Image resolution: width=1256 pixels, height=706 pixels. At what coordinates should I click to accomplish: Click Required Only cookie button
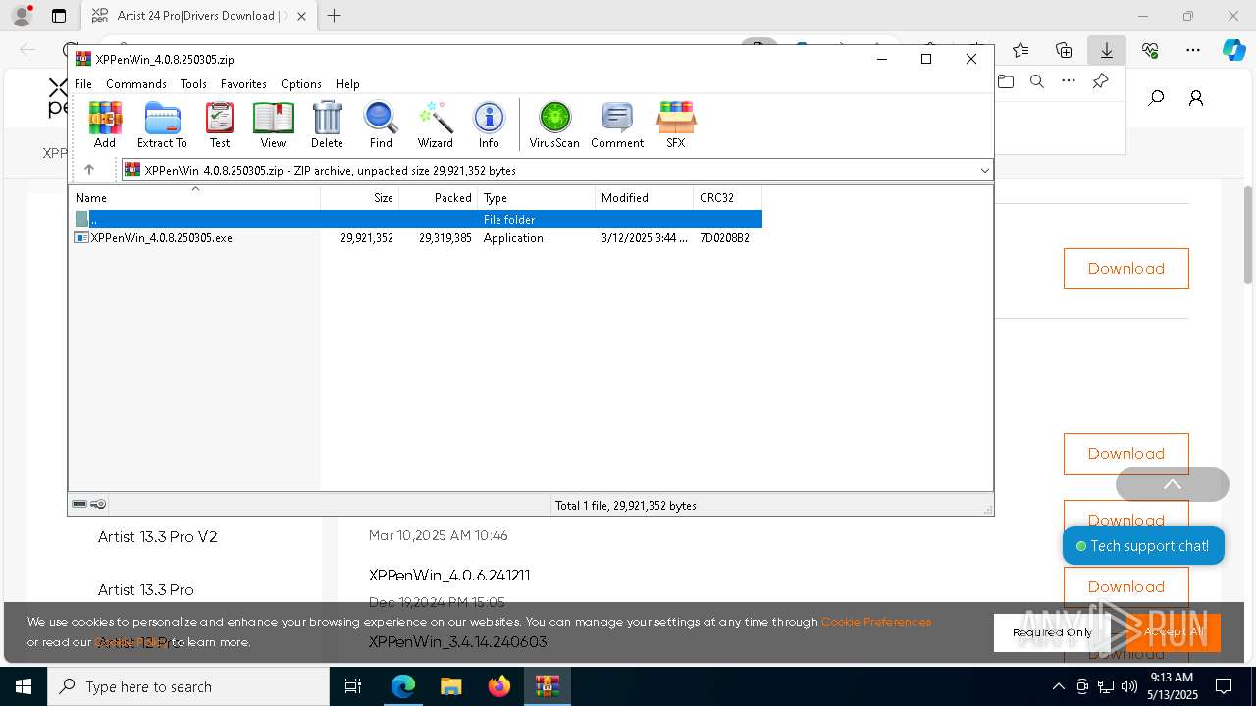click(x=1052, y=632)
